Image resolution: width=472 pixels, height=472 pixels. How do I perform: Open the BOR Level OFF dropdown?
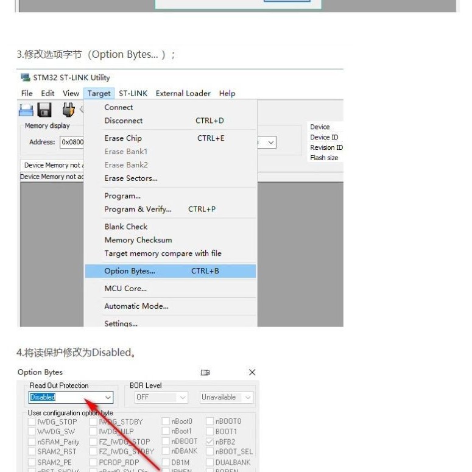point(161,397)
